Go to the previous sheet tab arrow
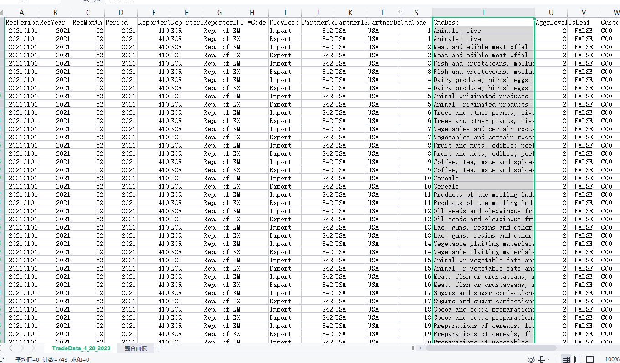Viewport: 620px width, 363px height. tap(11, 348)
